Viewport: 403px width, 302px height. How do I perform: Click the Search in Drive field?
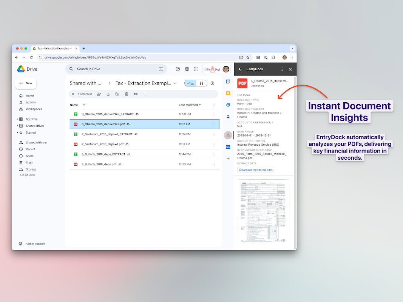tap(116, 69)
